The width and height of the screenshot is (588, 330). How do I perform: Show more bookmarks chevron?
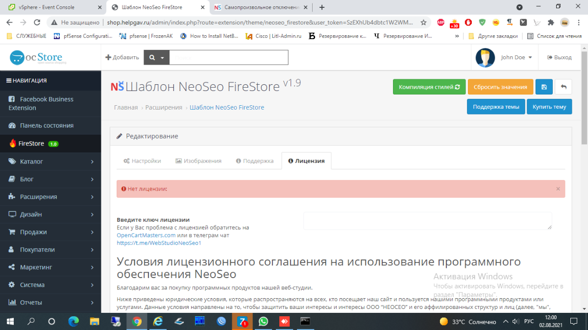(457, 36)
